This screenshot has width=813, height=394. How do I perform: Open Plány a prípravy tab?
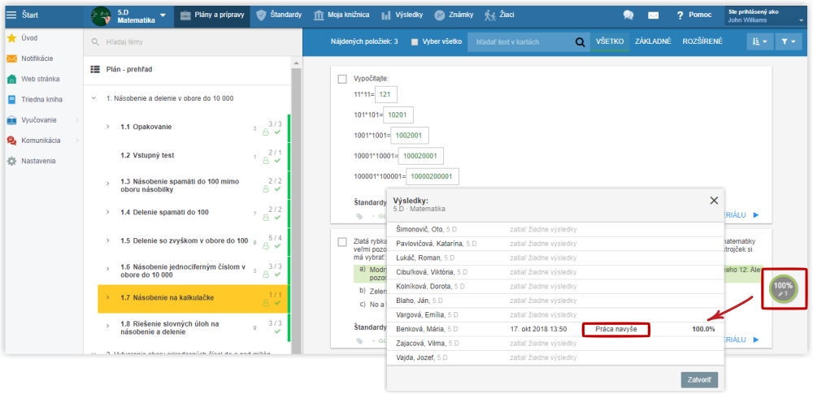click(x=211, y=15)
